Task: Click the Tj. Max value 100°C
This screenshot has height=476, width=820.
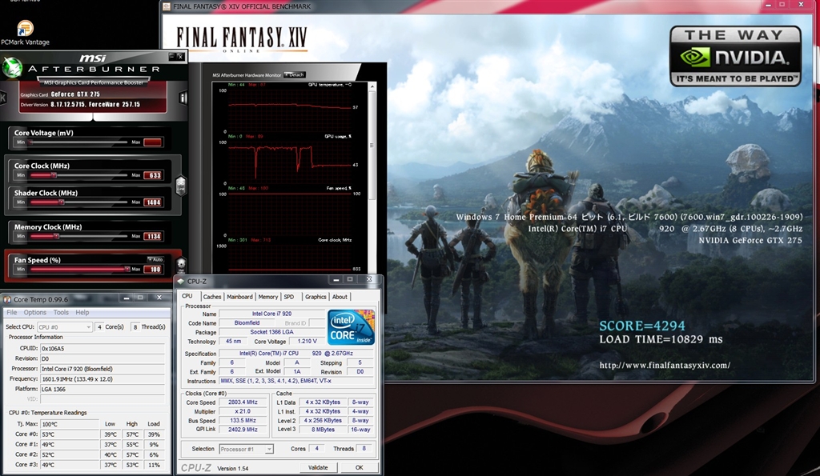Action: [70, 424]
